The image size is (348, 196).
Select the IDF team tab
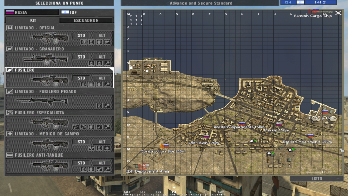click(86, 12)
